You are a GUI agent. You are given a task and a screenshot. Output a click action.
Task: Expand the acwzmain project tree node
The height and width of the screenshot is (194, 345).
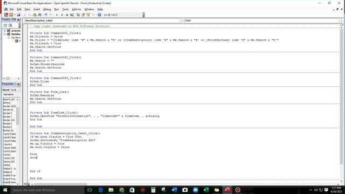click(5, 31)
